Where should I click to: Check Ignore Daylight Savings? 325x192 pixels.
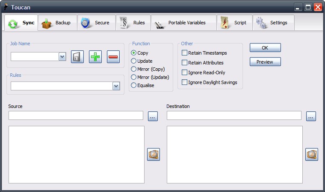[x=185, y=82]
